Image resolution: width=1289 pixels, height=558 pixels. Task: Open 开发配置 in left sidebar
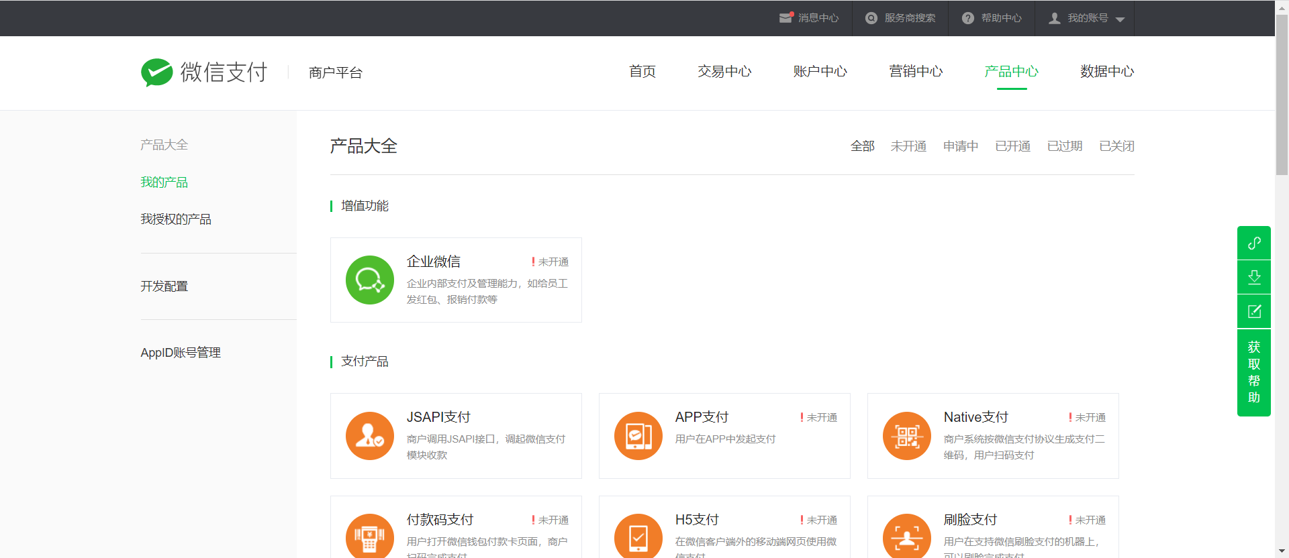coord(164,286)
